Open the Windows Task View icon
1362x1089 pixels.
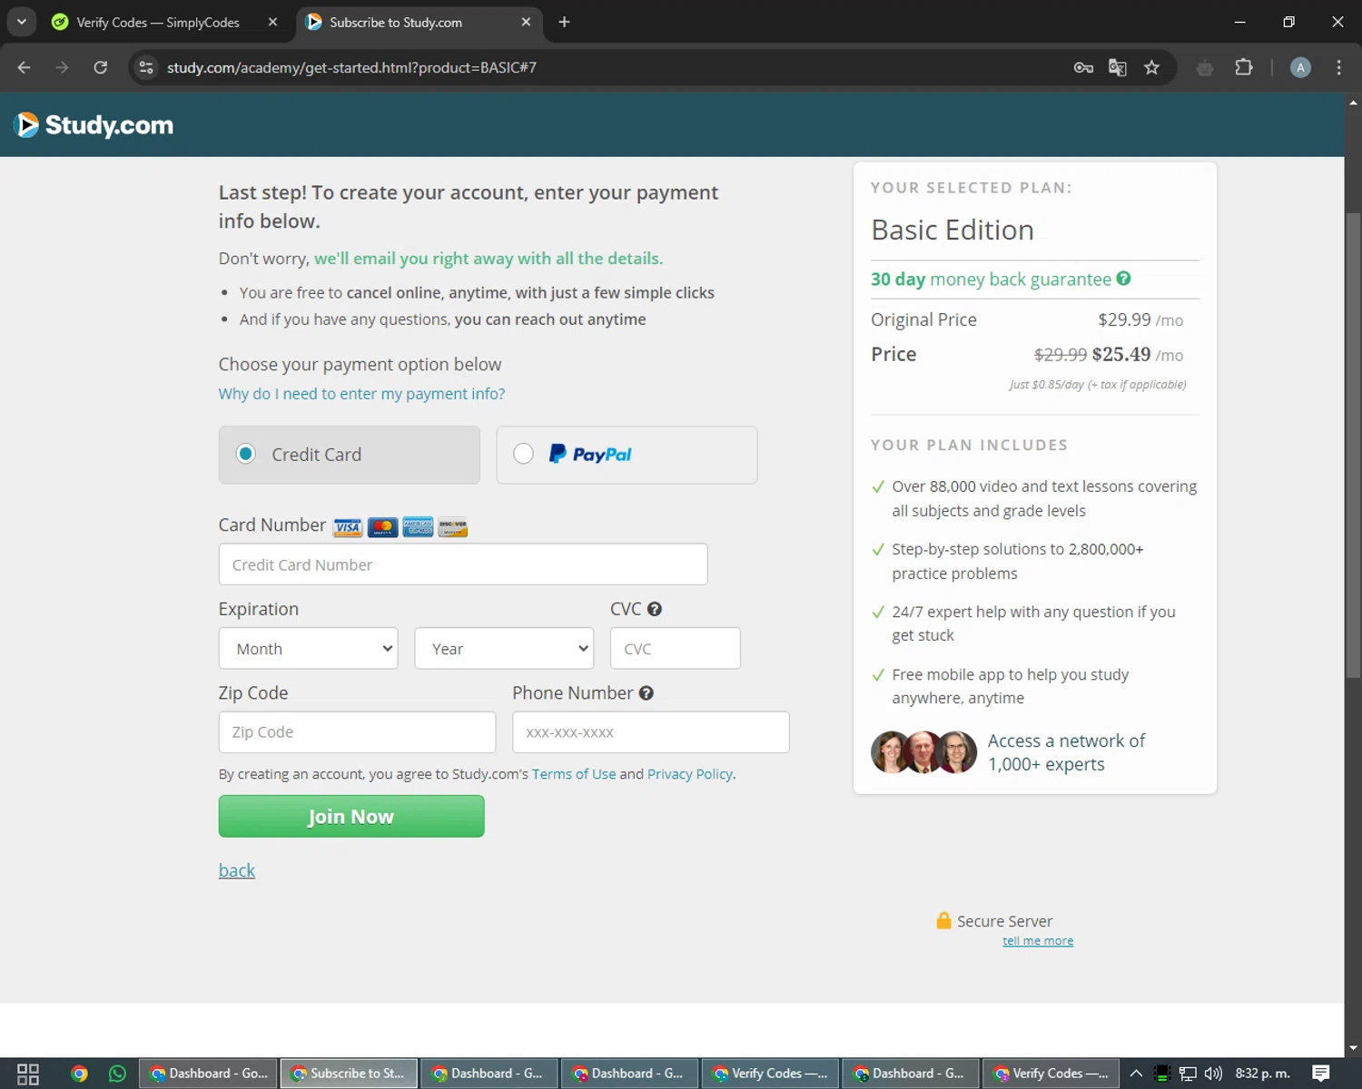(28, 1074)
